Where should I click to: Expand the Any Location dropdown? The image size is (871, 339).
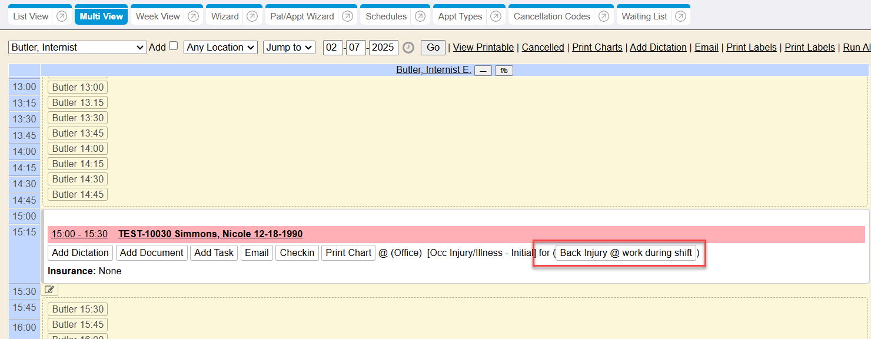(220, 47)
